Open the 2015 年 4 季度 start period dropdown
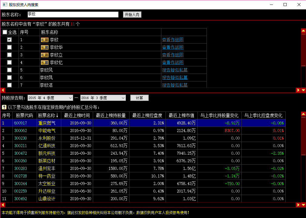 [50, 98]
